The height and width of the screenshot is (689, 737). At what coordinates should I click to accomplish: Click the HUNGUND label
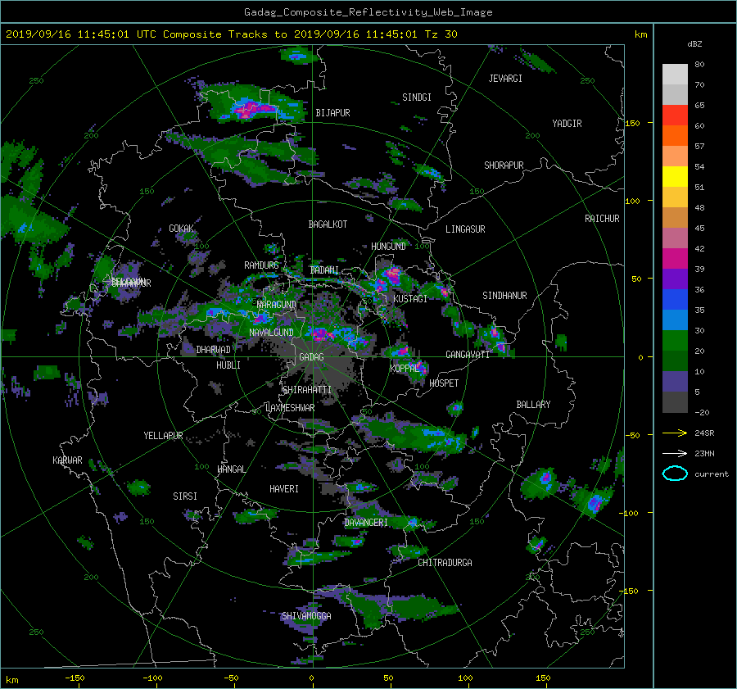(388, 247)
